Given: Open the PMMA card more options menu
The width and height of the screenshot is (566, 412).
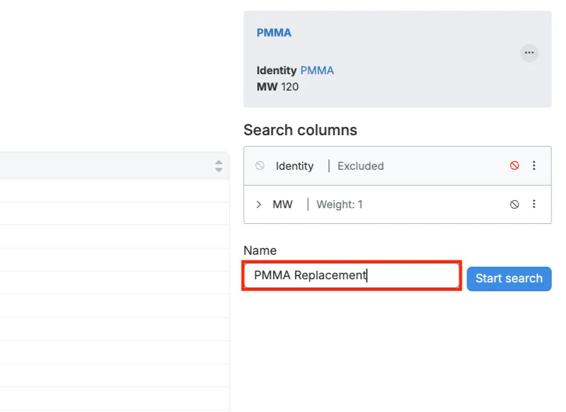Looking at the screenshot, I should point(529,53).
